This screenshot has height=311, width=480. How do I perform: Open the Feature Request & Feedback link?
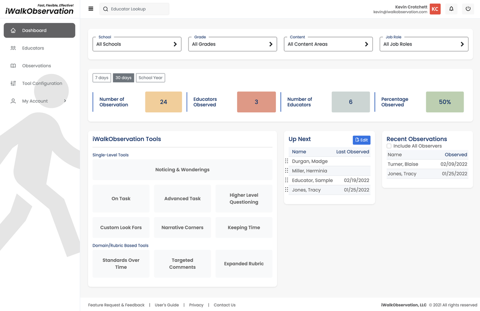tap(116, 305)
